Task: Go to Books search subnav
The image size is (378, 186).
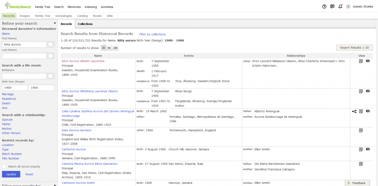Action: [98, 16]
